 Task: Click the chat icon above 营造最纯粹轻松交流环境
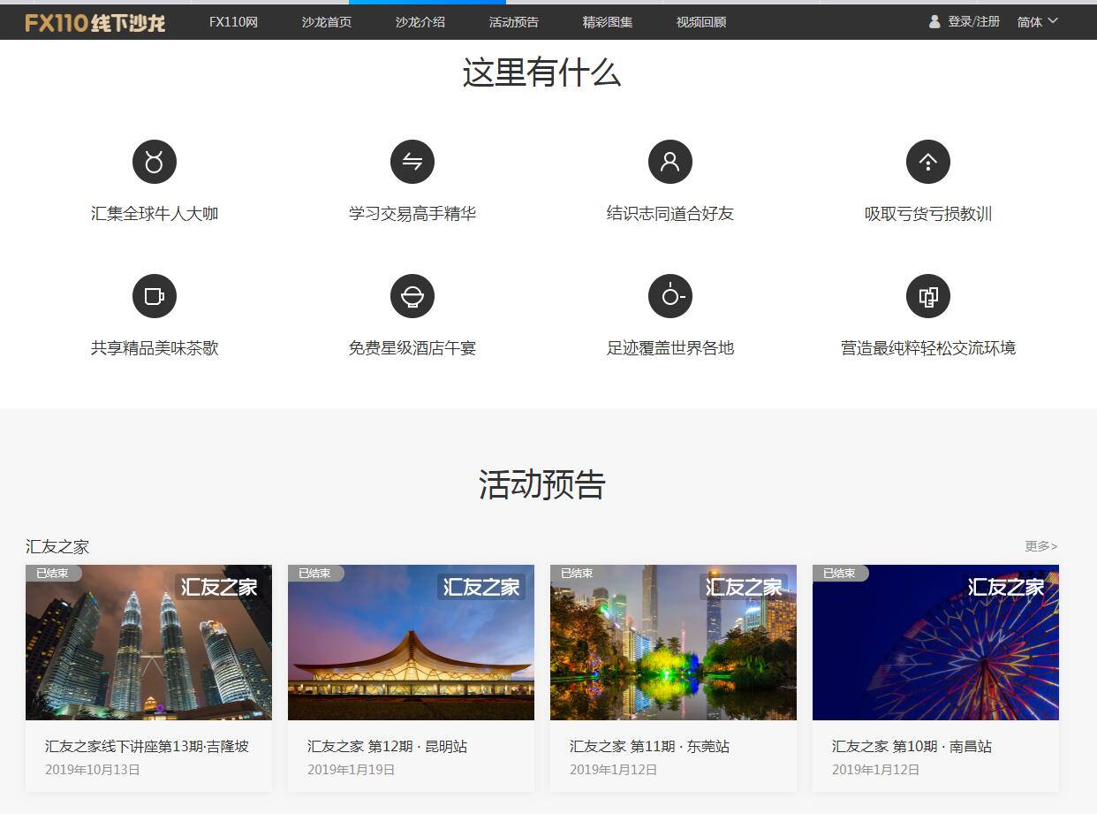[x=928, y=296]
